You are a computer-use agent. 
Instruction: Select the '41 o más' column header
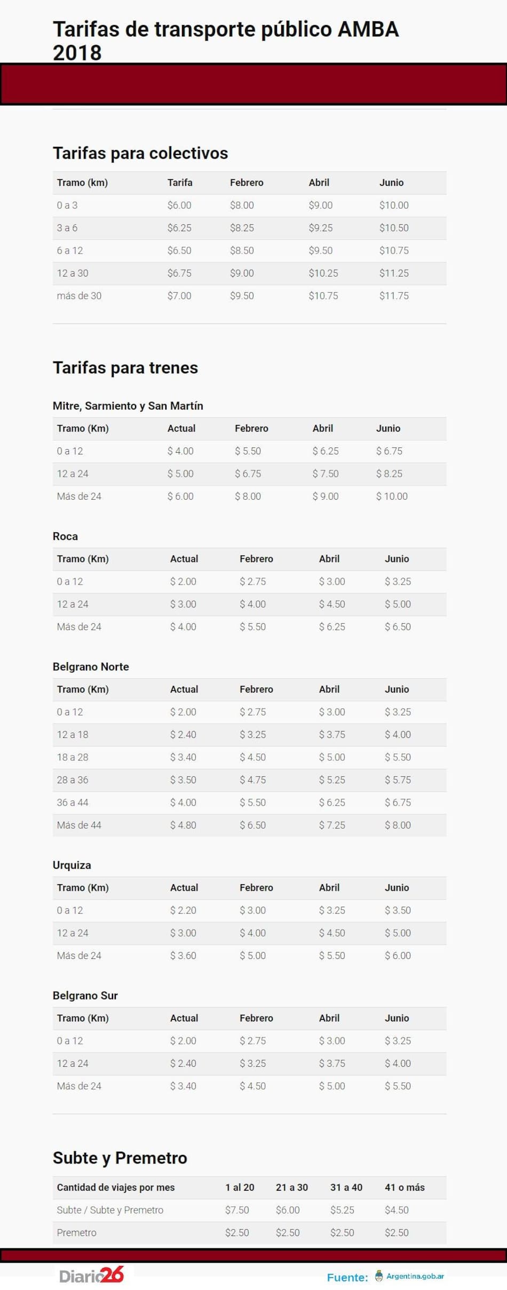coord(405,1187)
